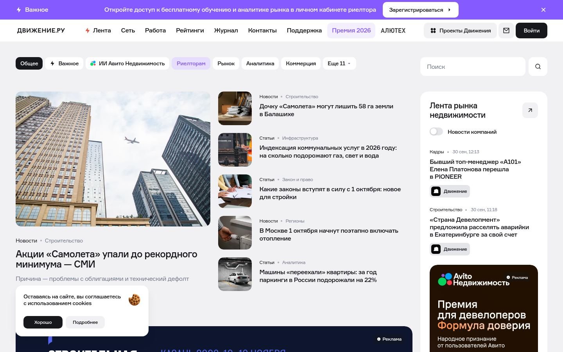
Task: Click the lightning icon beside Важное banner label
Action: pyautogui.click(x=19, y=10)
